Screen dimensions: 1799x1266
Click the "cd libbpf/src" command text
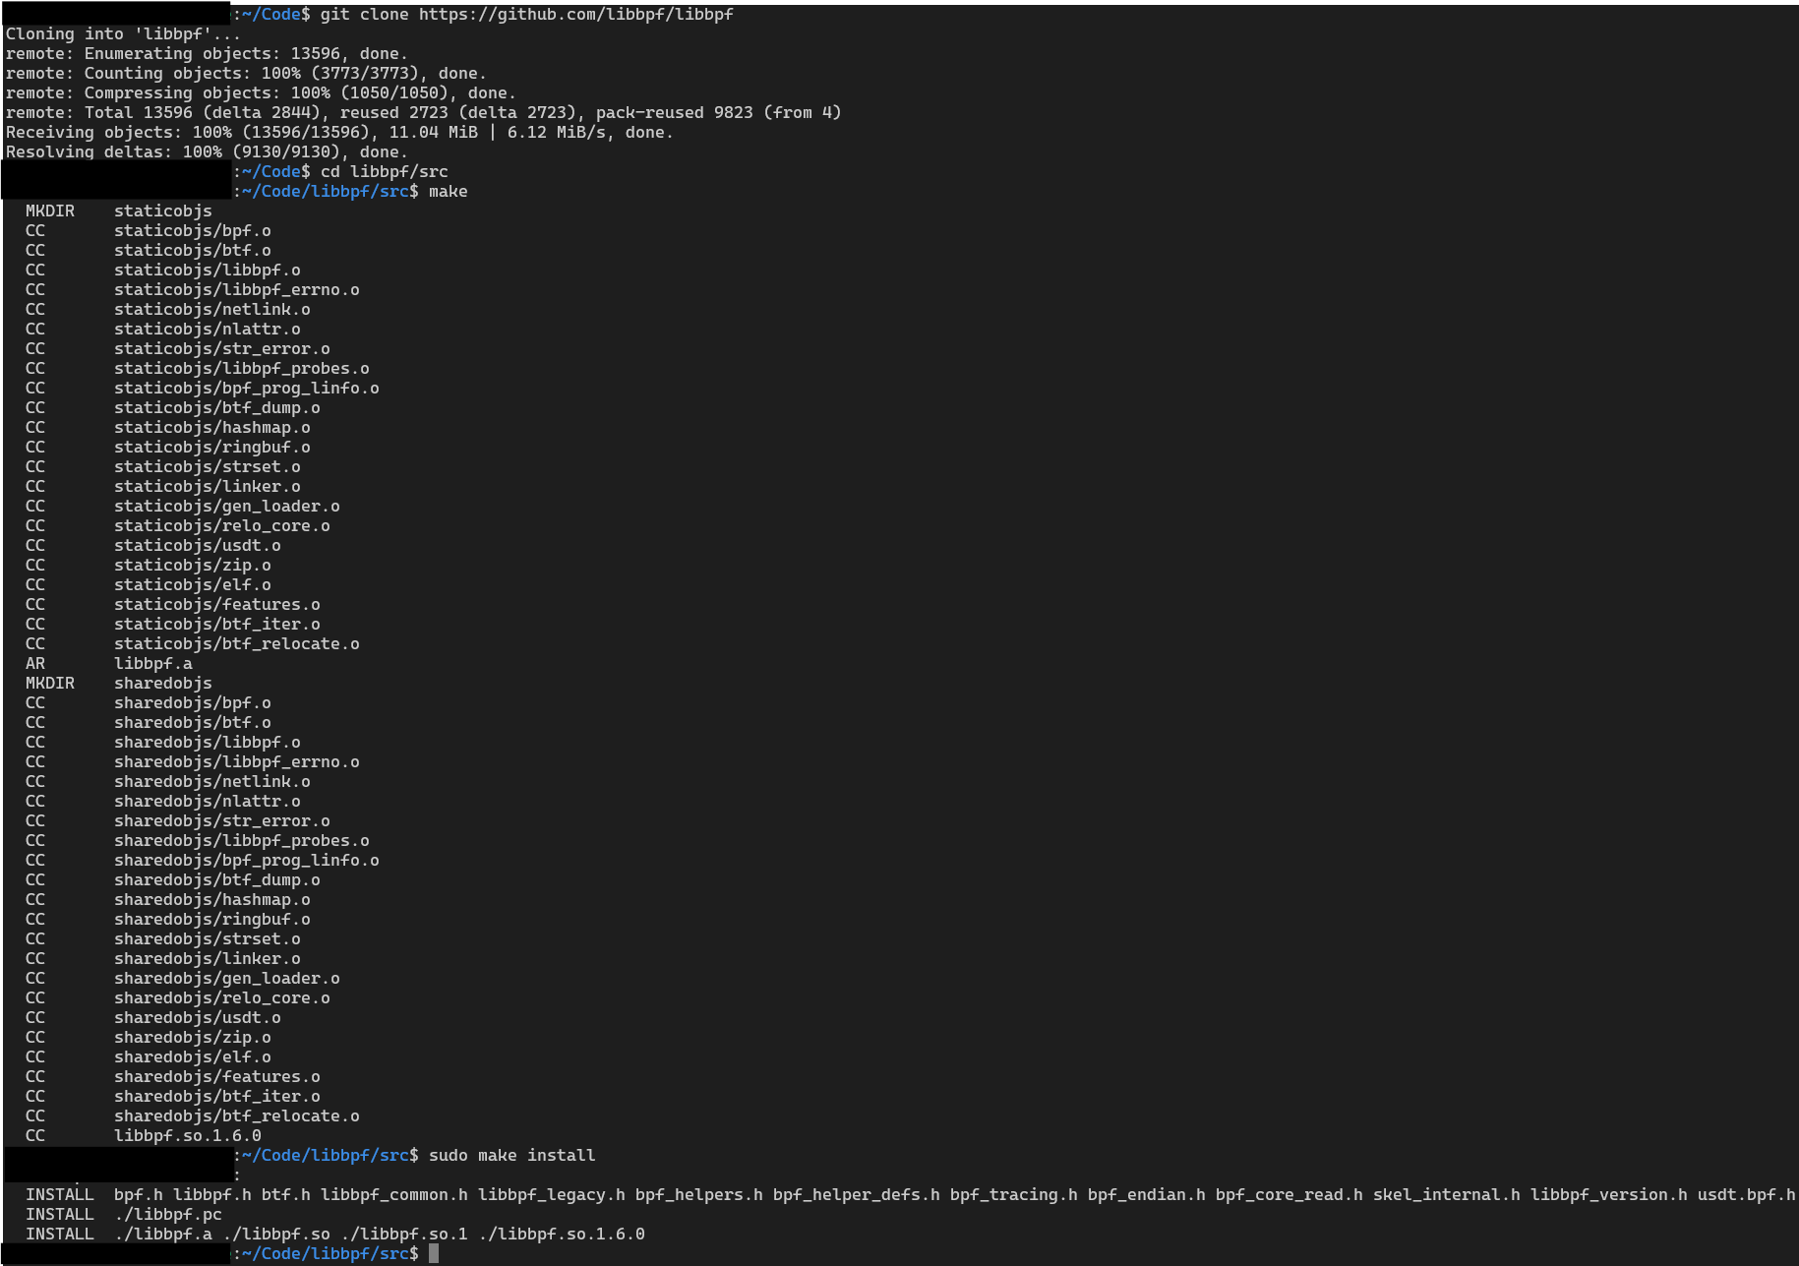point(384,172)
